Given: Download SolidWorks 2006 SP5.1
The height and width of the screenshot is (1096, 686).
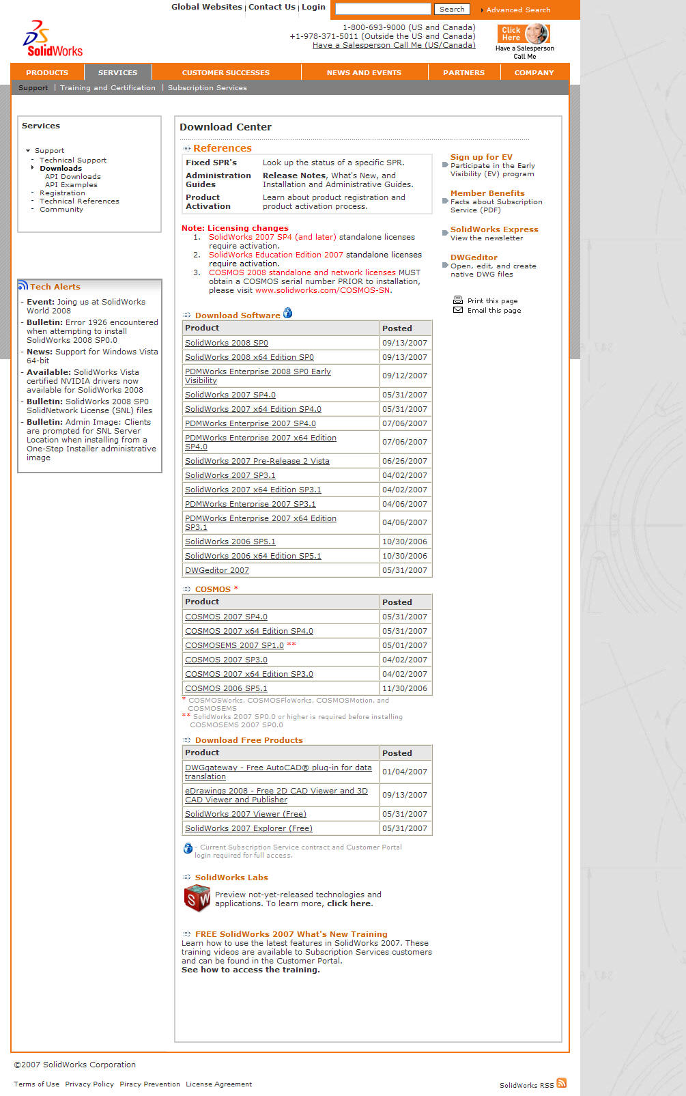Looking at the screenshot, I should tap(230, 542).
